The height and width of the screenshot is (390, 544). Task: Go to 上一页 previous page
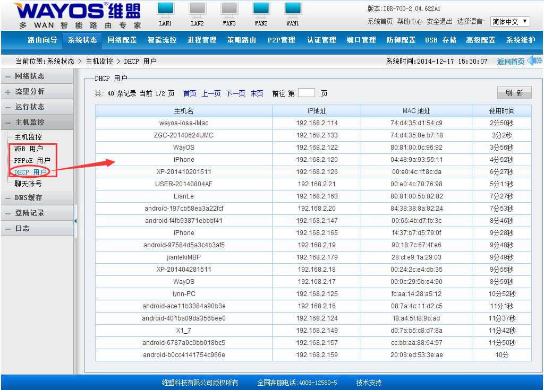click(x=211, y=93)
